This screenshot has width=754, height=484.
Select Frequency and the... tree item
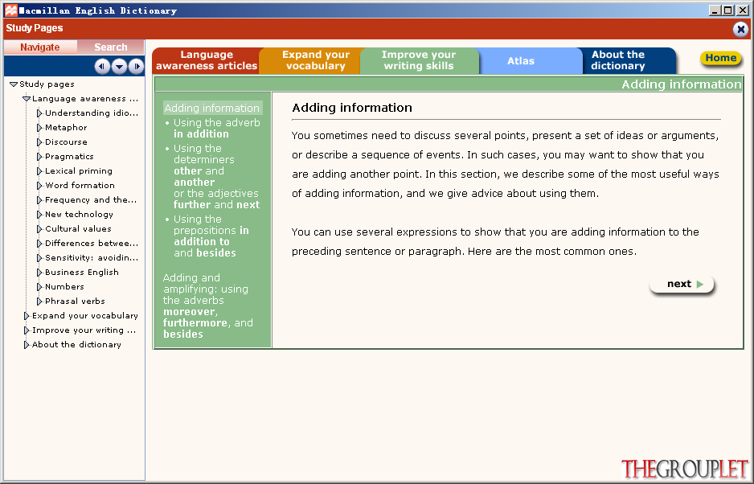coord(90,199)
